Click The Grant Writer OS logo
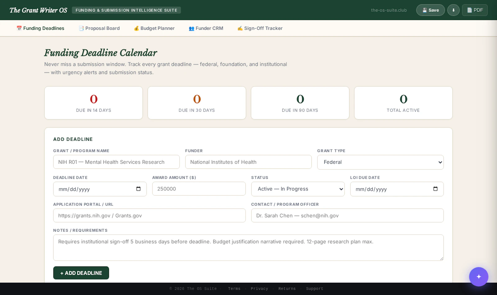 point(38,10)
